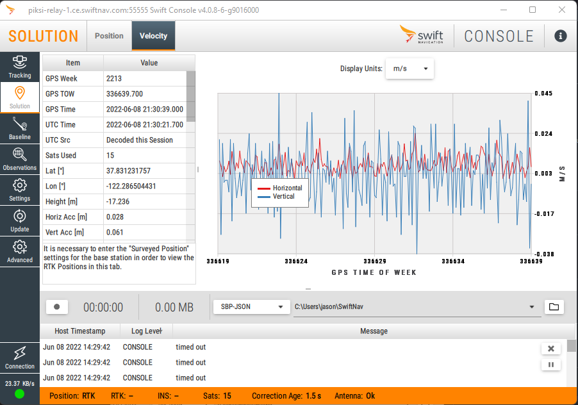Screen dimensions: 578x405
Task: Click the Log Level column header
Action: point(146,331)
